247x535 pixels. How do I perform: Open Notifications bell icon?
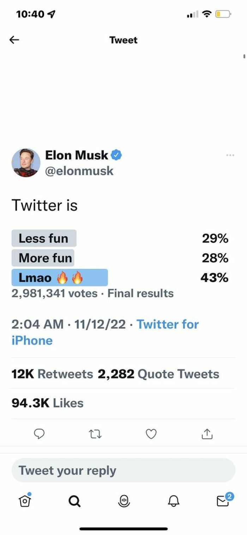click(x=173, y=501)
